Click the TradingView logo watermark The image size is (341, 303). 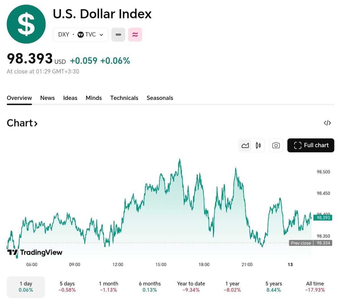click(34, 252)
